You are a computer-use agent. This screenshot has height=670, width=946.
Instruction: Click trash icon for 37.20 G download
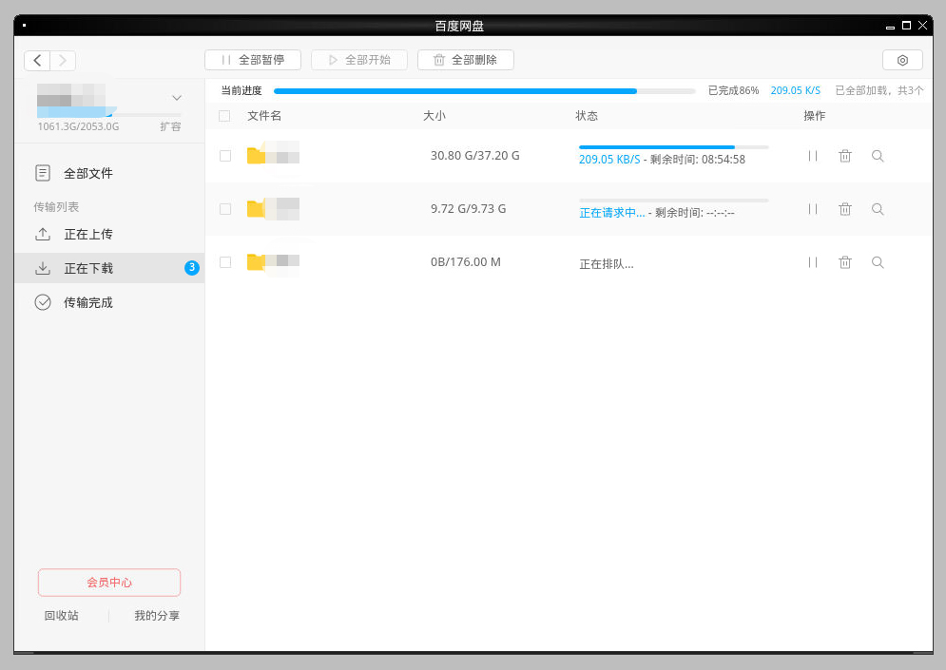coord(845,156)
